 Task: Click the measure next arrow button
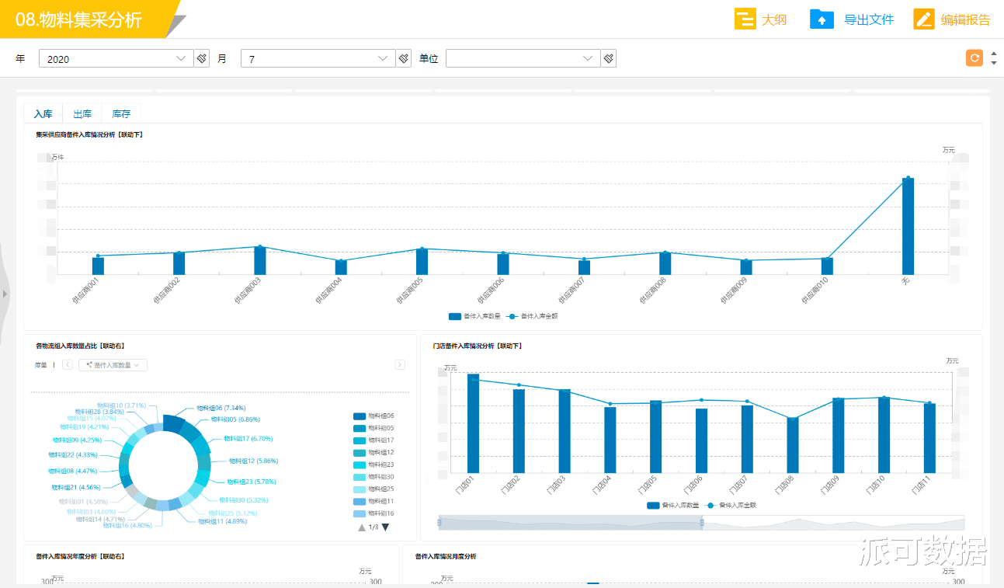(400, 365)
